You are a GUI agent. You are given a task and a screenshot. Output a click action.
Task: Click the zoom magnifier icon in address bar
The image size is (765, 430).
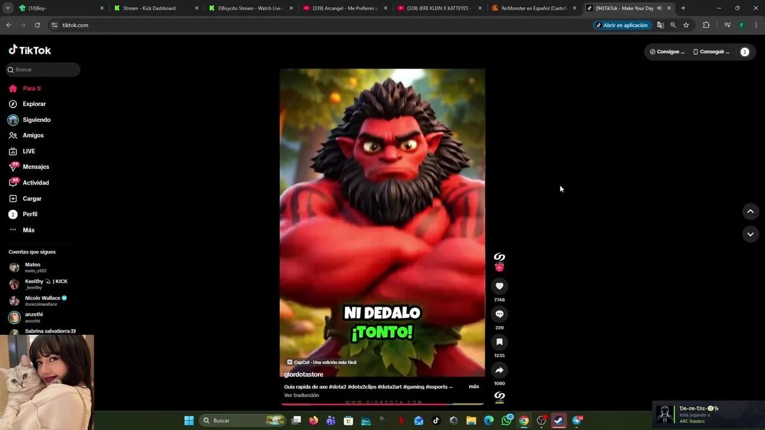[673, 25]
